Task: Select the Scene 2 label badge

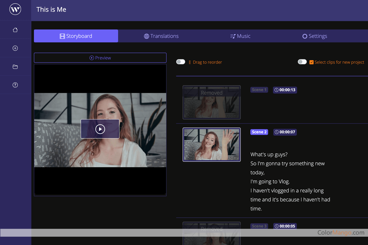Action: (259, 132)
